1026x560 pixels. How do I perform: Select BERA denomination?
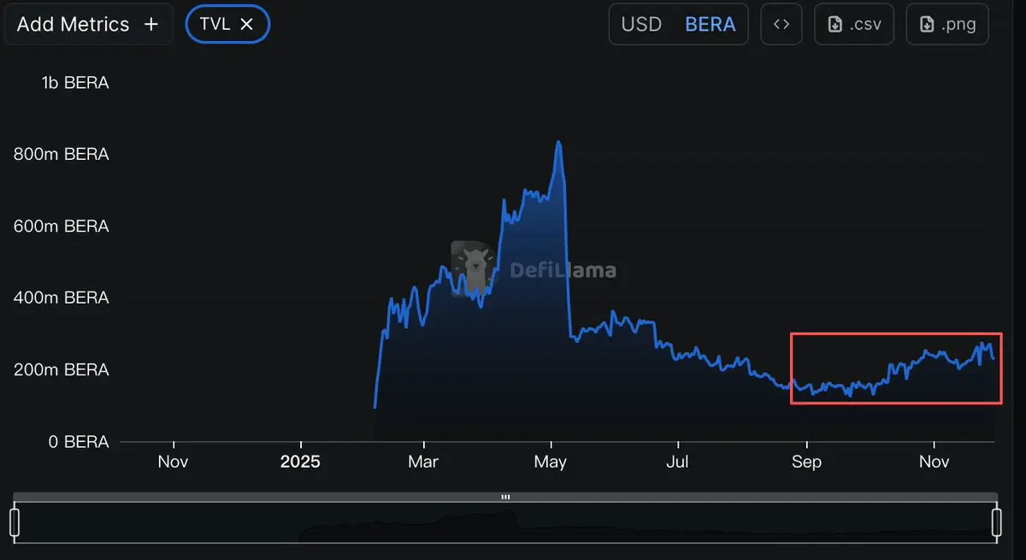[711, 24]
